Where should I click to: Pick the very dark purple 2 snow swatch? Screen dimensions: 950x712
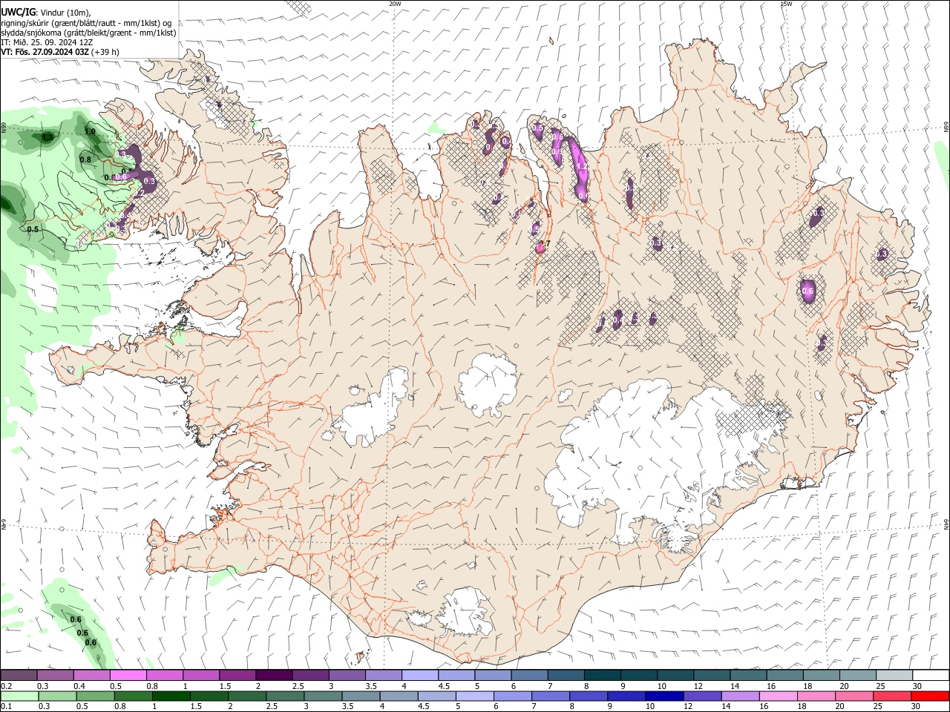[273, 675]
